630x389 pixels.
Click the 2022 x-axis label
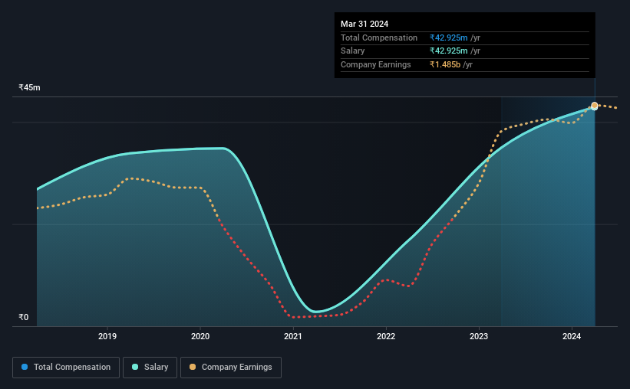click(386, 336)
